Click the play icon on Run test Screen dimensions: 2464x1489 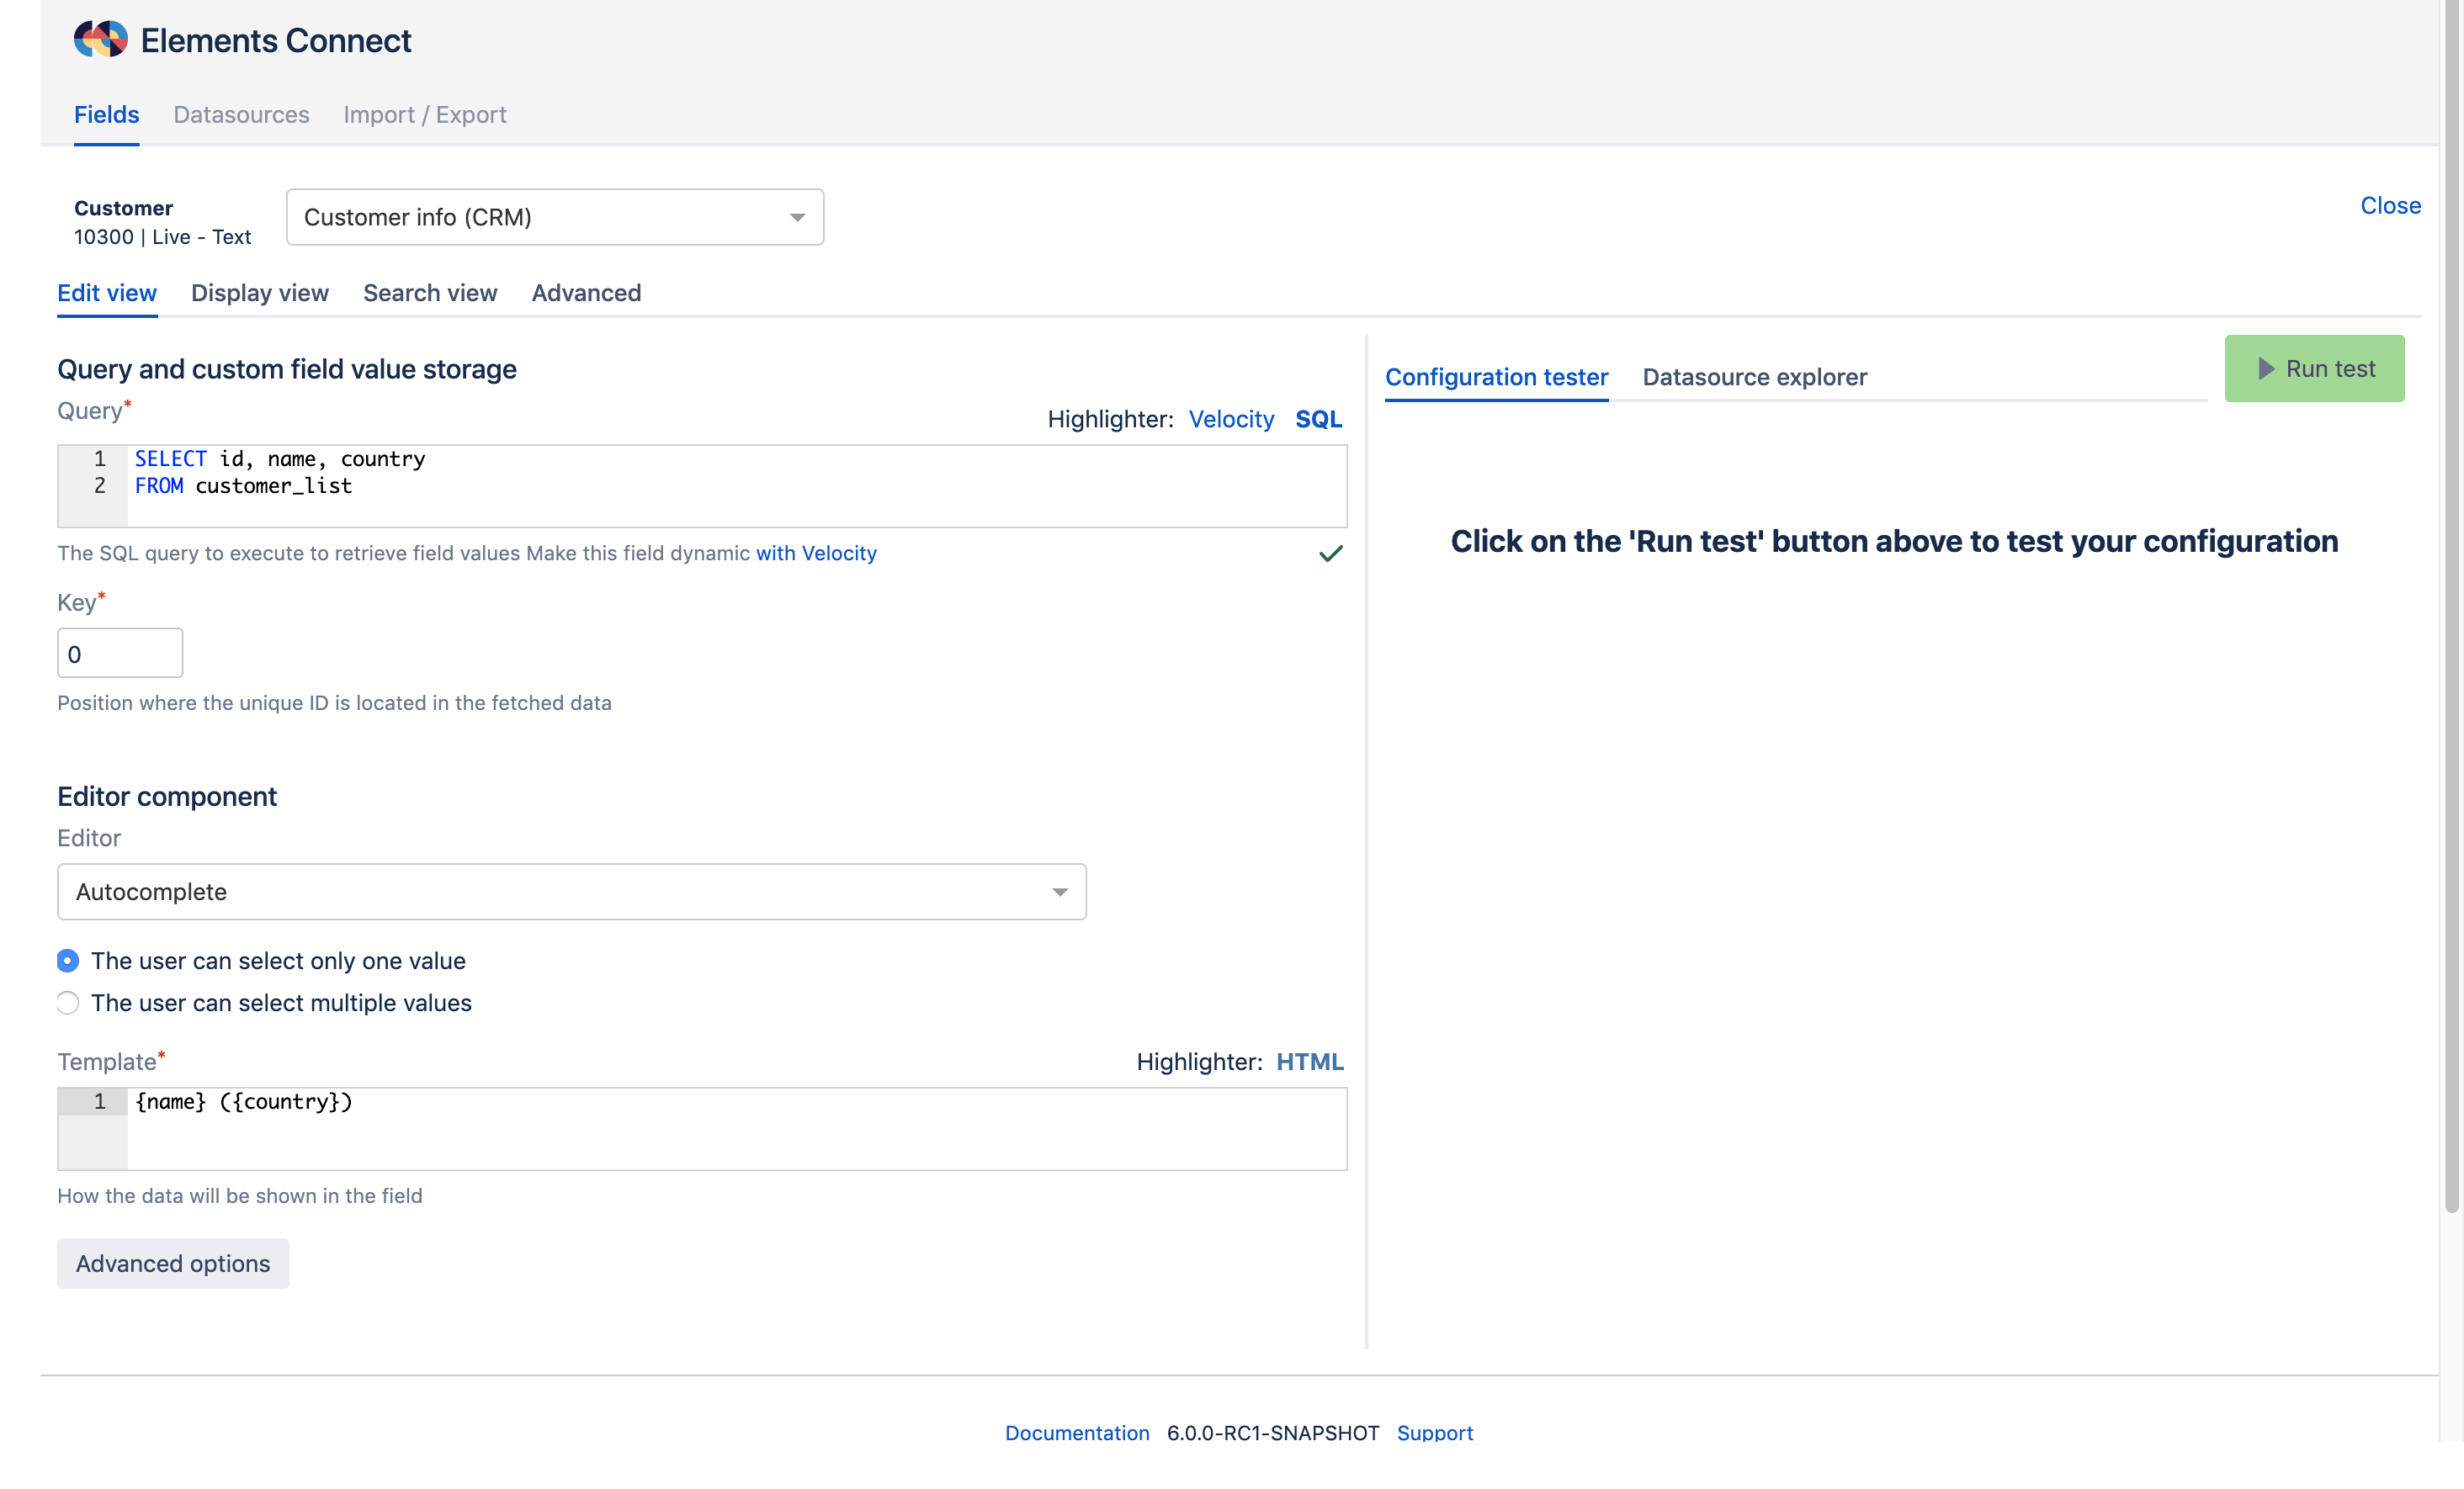click(x=2266, y=368)
